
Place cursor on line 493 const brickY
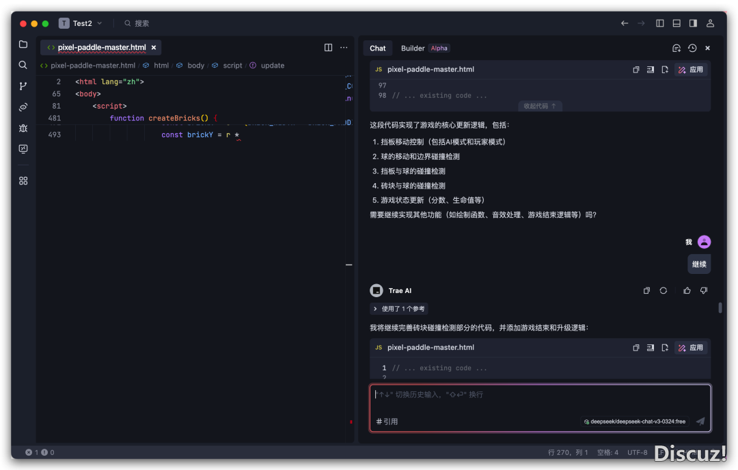coord(200,135)
